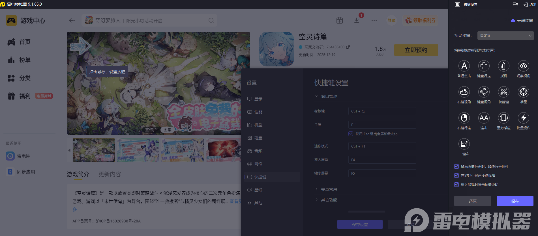This screenshot has width=538, height=236.
Task: Select the 键盘视角 tool
Action: tap(484, 92)
